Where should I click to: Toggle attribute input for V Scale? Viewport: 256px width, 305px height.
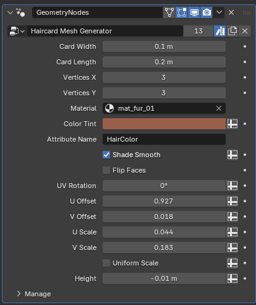click(233, 247)
